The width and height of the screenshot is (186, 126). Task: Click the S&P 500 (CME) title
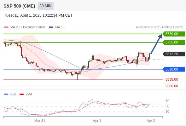coord(19,6)
